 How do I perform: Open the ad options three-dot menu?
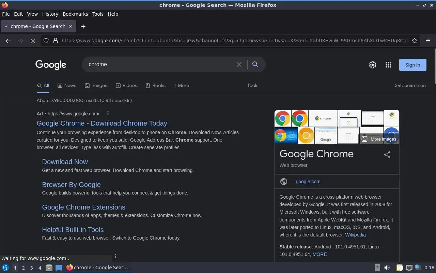click(108, 113)
